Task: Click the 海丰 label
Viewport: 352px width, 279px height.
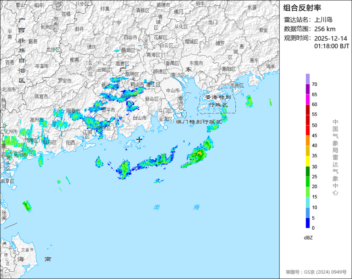Action: [271, 66]
